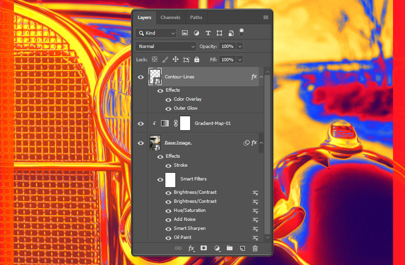Viewport: 405px width, 265px height.
Task: Edit blending options for Brightness/Contrast top filter
Action: 255,193
